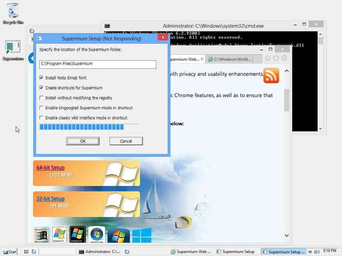Enable Install without modifying the registry
This screenshot has width=342, height=256.
41,98
